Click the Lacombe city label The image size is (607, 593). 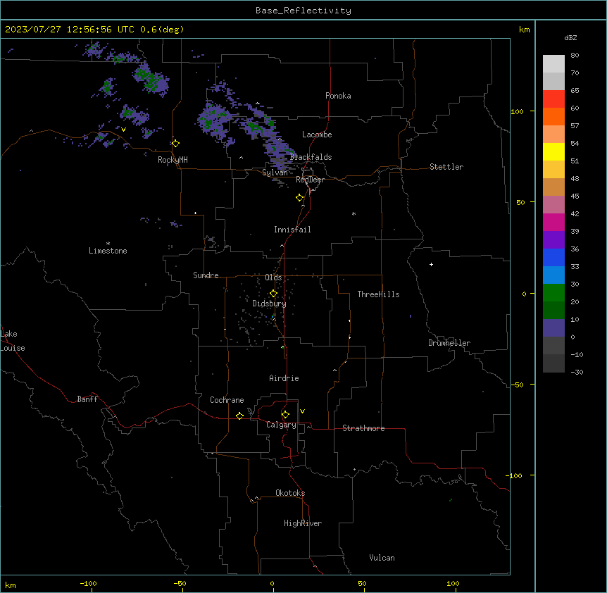317,135
